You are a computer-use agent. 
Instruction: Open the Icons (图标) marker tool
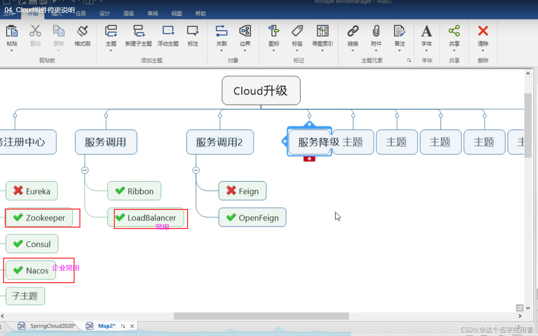pos(274,31)
